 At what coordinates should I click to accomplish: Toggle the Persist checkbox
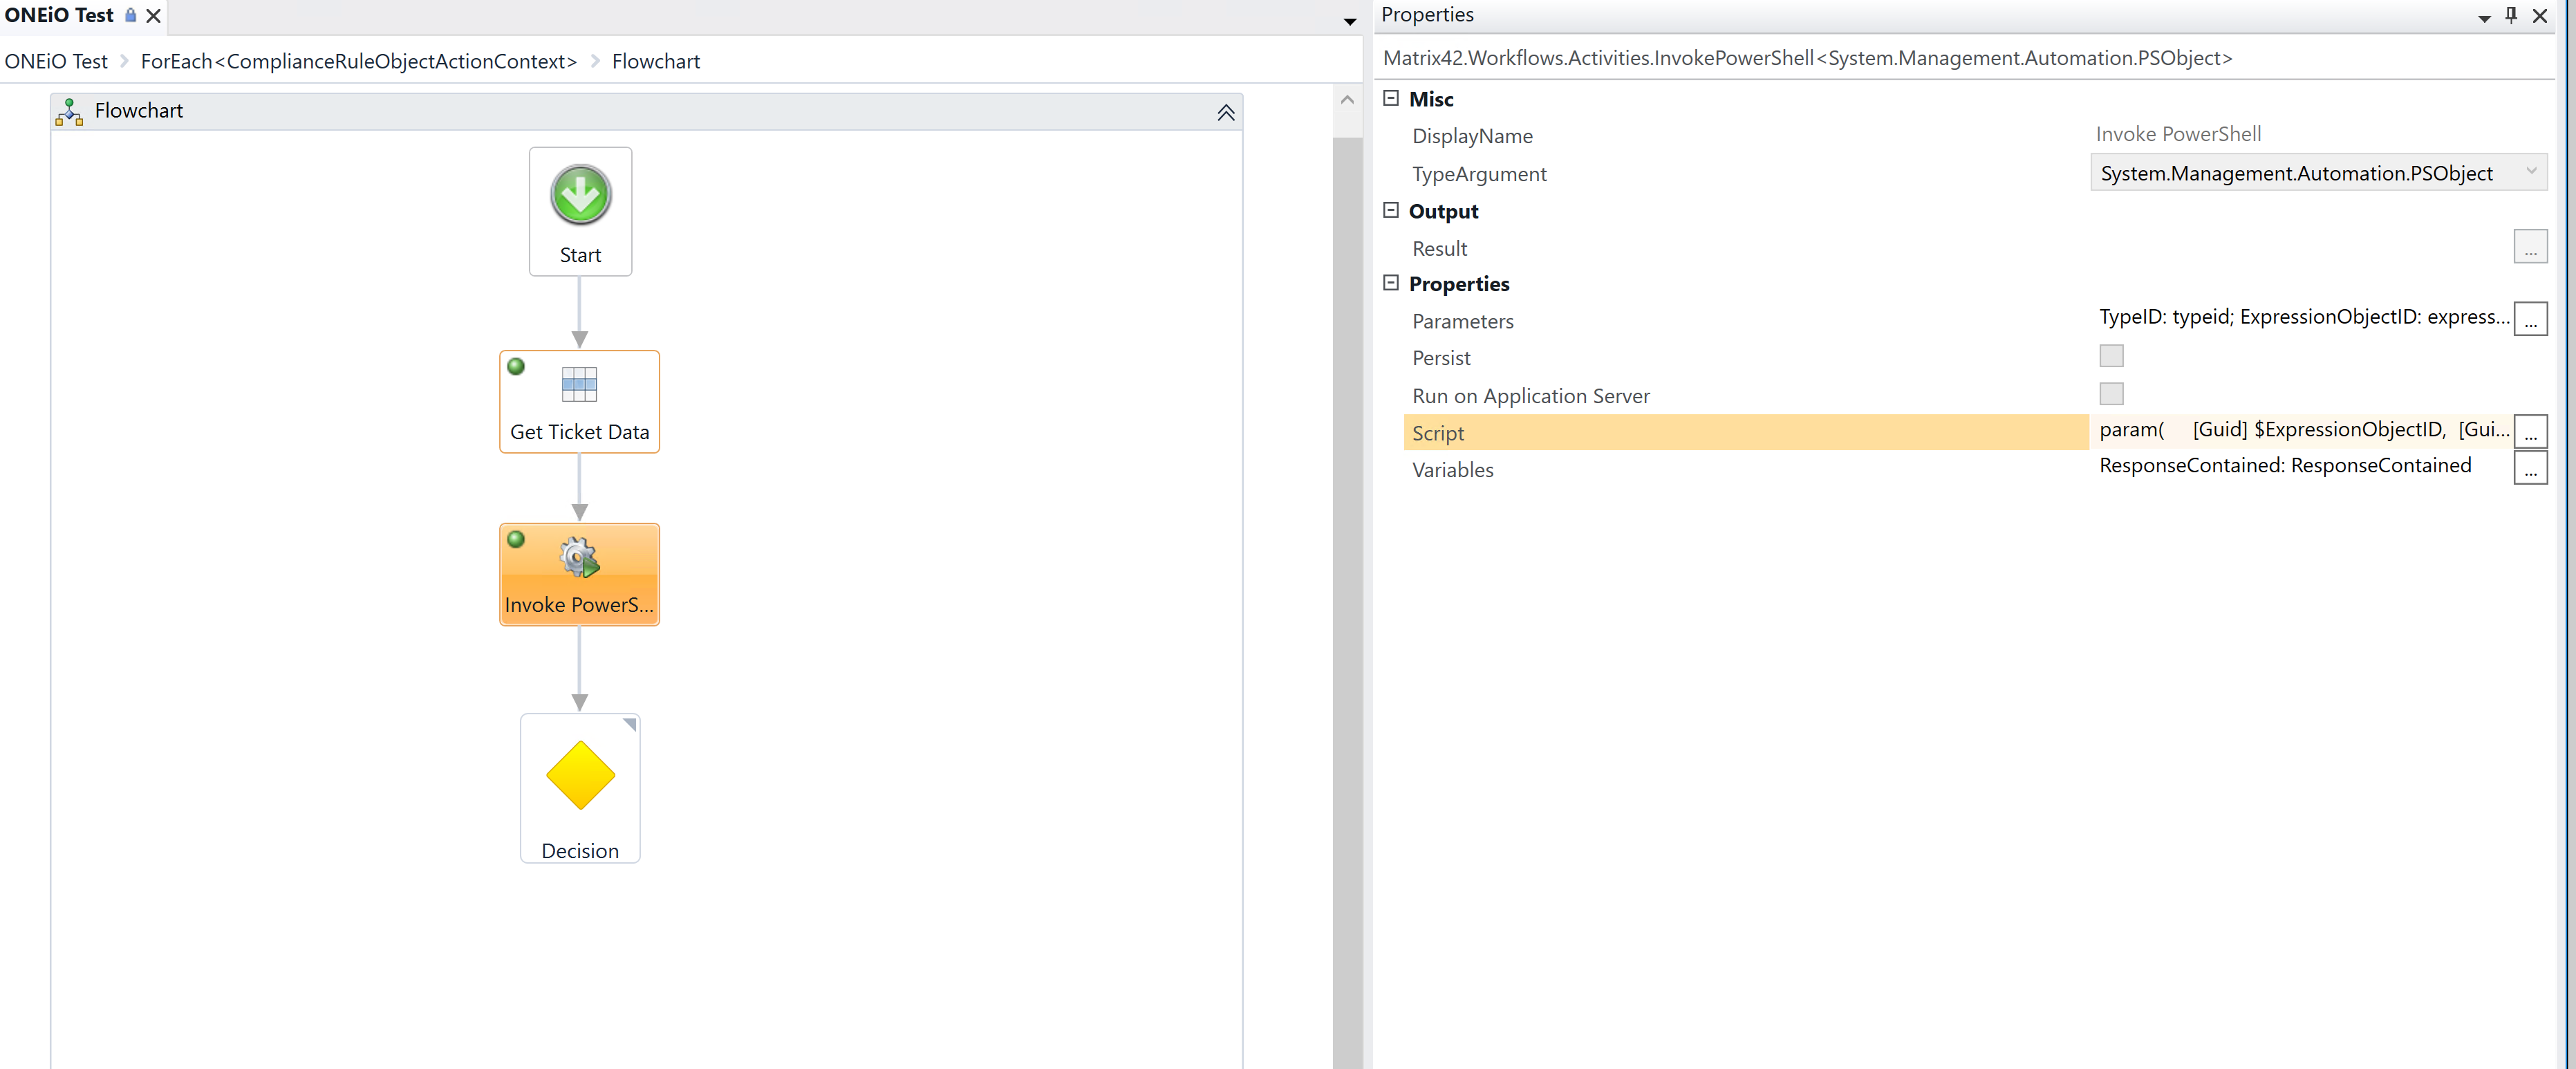2111,356
